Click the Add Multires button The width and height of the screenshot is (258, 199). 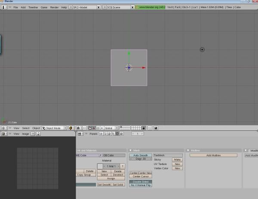pyautogui.click(x=213, y=155)
